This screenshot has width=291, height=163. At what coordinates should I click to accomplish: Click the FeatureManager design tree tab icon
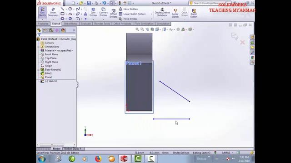click(39, 30)
